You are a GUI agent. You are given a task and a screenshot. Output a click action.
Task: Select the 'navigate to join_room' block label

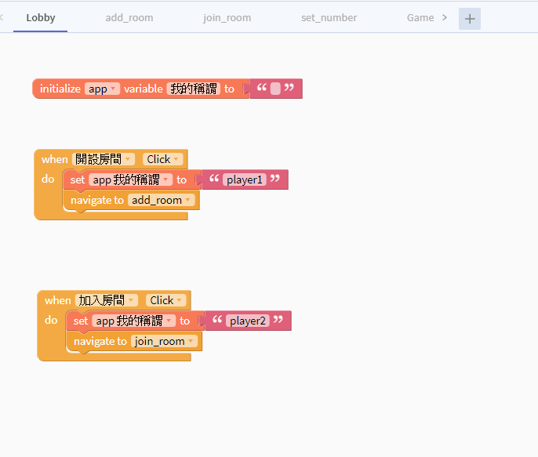pyautogui.click(x=100, y=342)
